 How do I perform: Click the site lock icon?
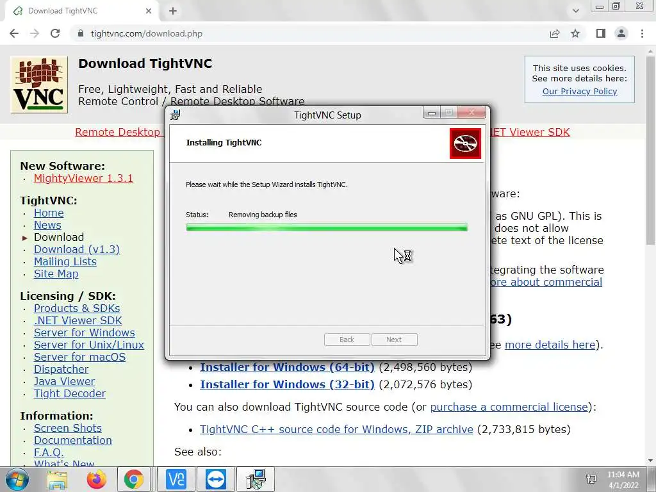coord(81,33)
